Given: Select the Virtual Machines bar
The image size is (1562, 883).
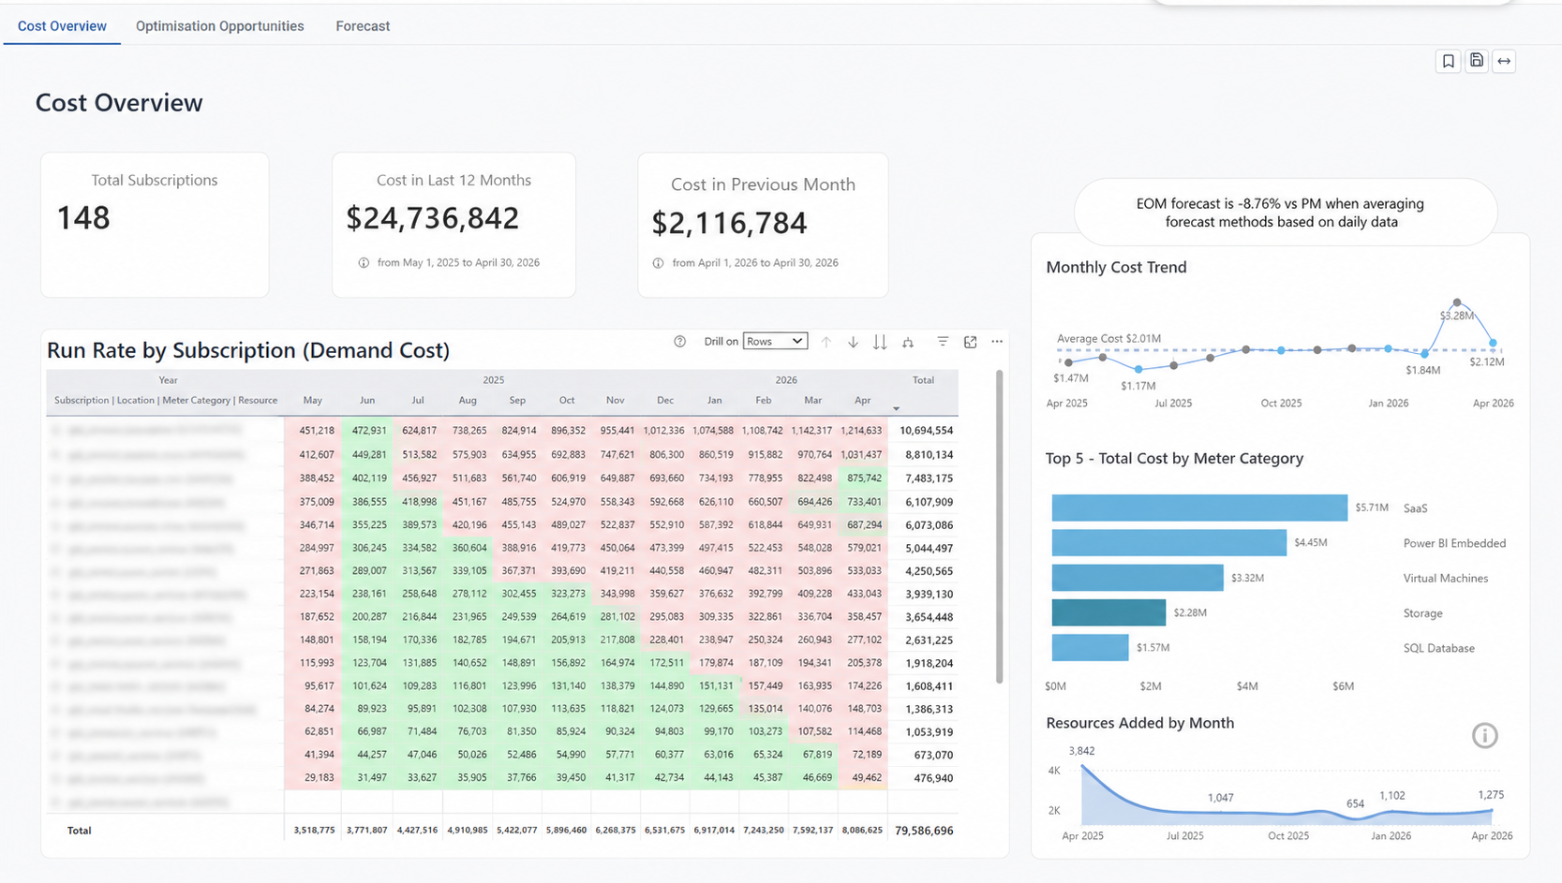Looking at the screenshot, I should tap(1137, 578).
